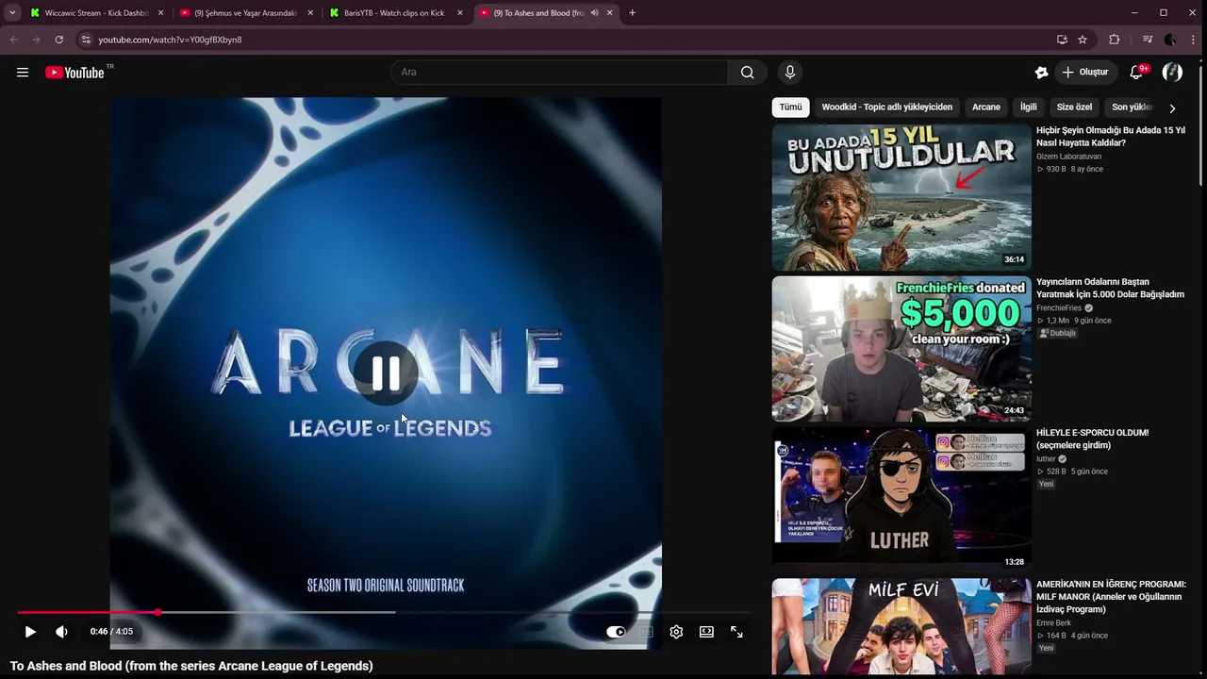Click the search magnifier button
The image size is (1207, 679).
(748, 73)
